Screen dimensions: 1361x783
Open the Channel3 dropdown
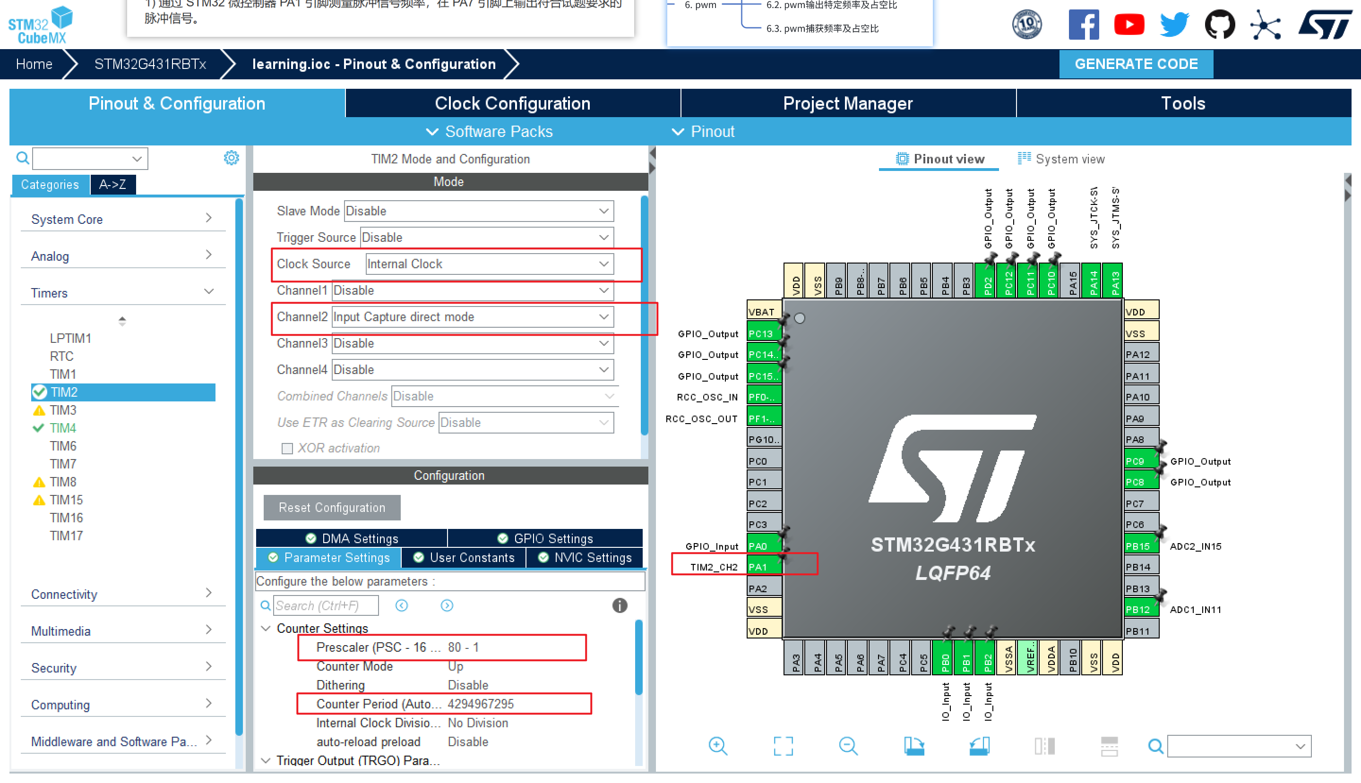(473, 343)
